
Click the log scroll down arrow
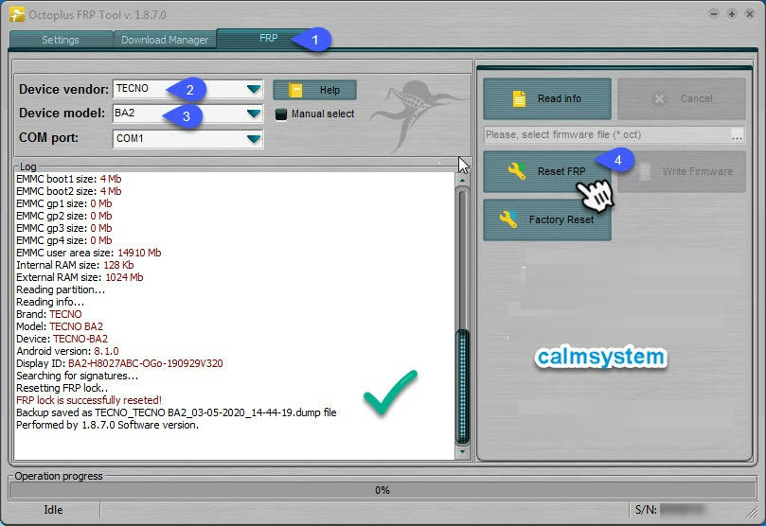[x=462, y=453]
